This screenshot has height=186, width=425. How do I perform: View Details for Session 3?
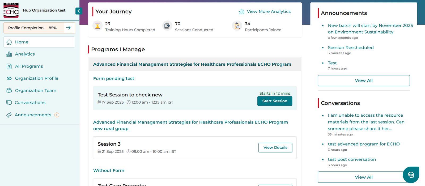[275, 147]
